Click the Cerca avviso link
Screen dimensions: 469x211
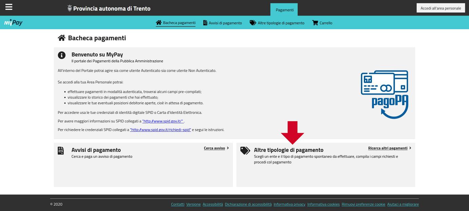point(214,148)
